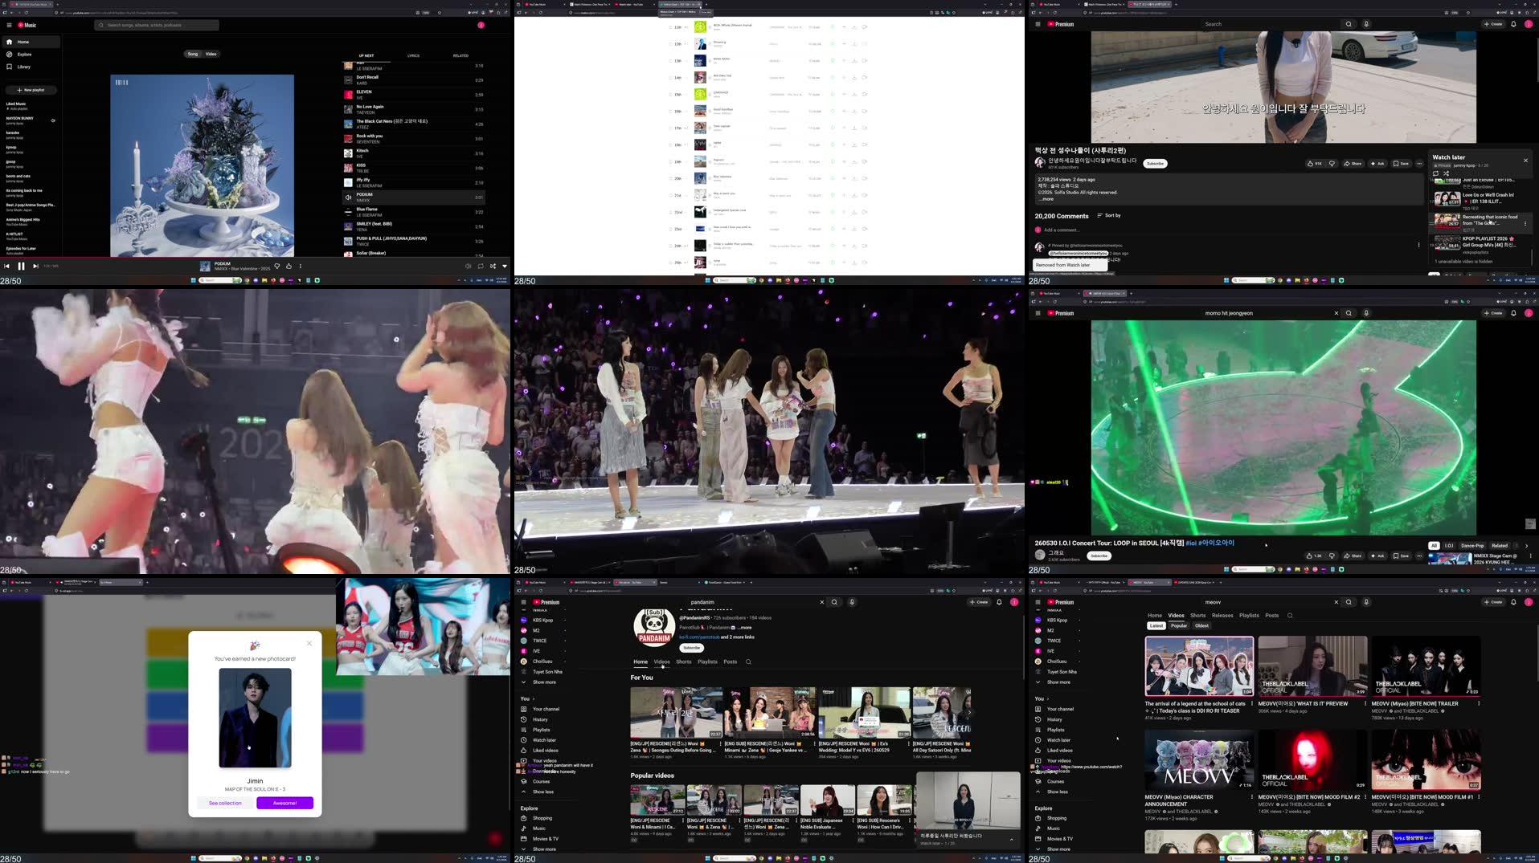Click Awesome! in the Jimin photocard popup
Screen dimensions: 1539x863
(x=284, y=803)
